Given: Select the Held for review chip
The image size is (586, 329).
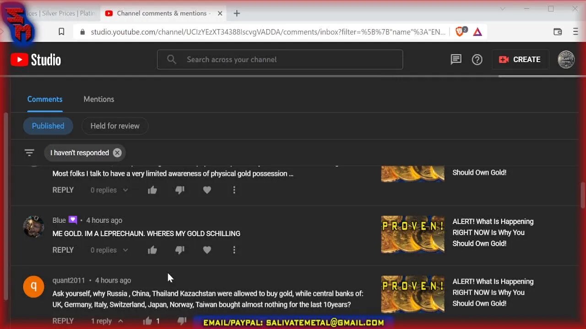Looking at the screenshot, I should [115, 126].
